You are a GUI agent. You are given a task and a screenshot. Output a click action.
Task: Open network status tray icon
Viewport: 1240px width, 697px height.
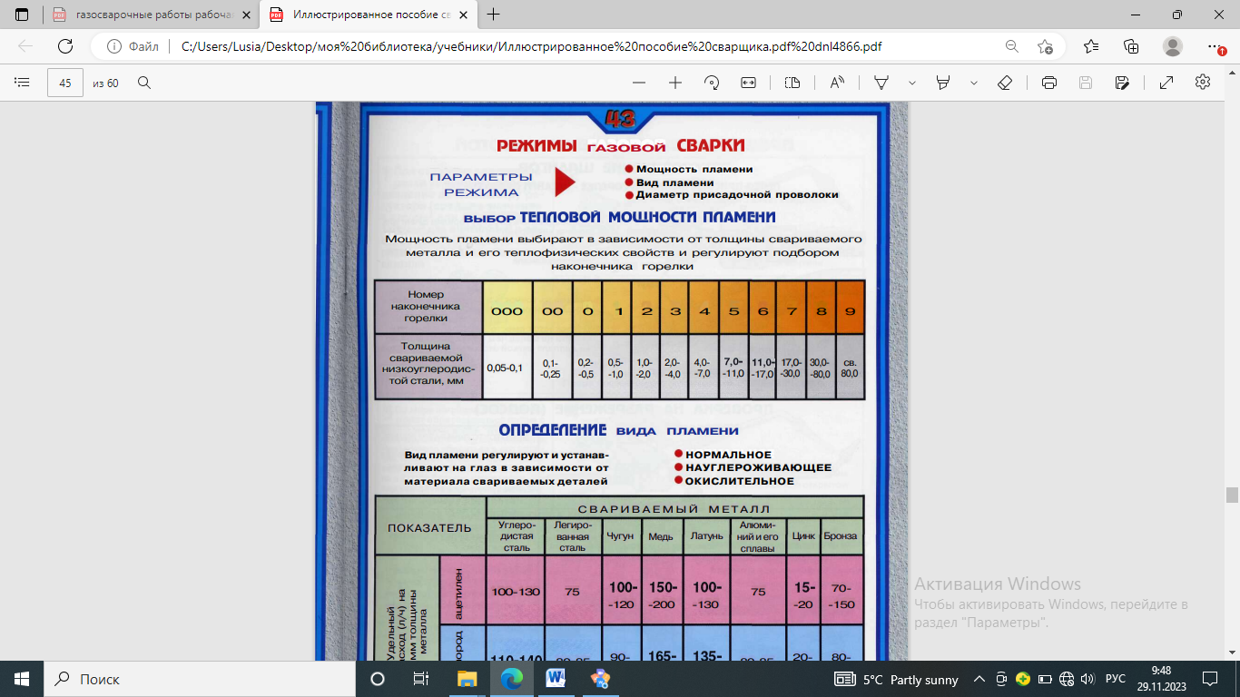(1067, 679)
